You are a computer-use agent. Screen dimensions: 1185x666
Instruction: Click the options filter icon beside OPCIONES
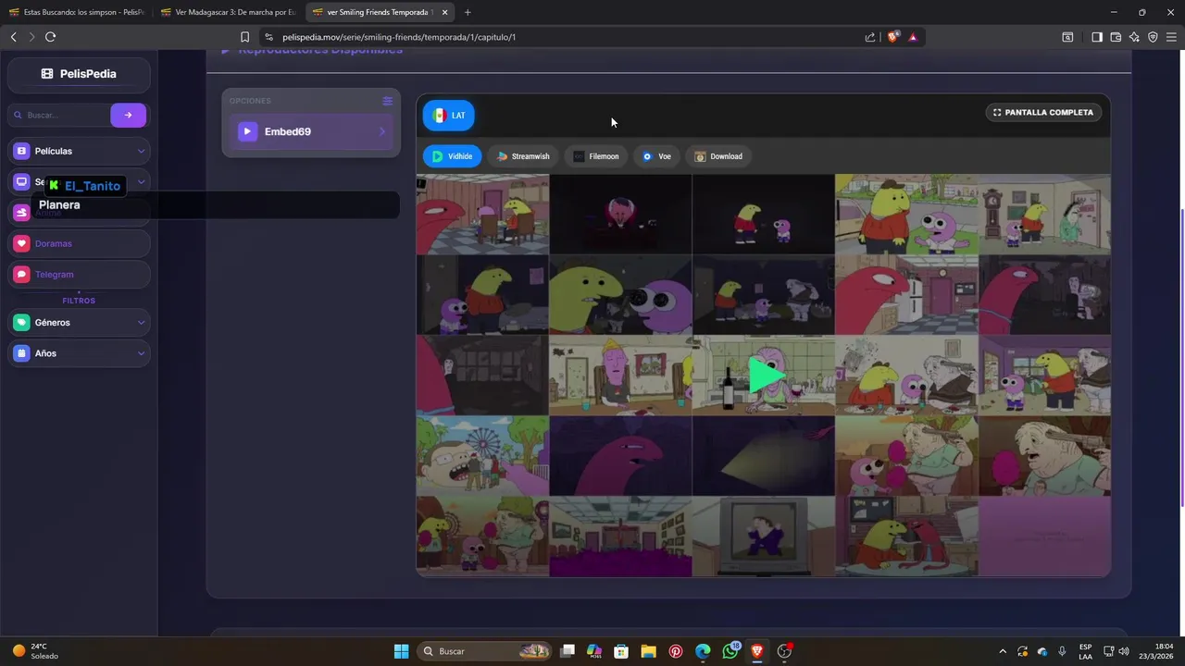(x=387, y=101)
